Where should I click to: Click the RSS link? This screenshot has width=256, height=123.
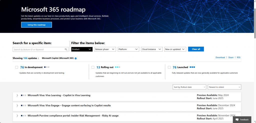pyautogui.click(x=238, y=58)
